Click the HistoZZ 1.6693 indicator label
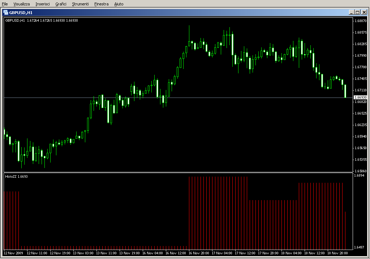Viewport: 370px width, 259px height. [16, 176]
